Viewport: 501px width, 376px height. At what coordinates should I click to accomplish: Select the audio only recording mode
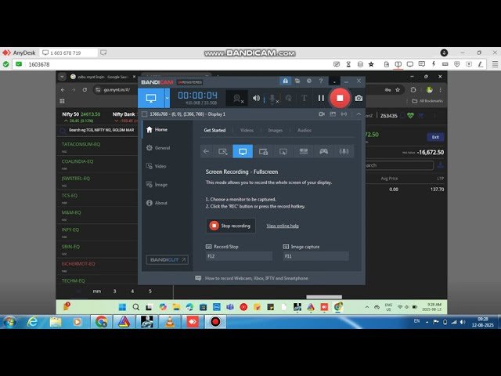tap(344, 151)
